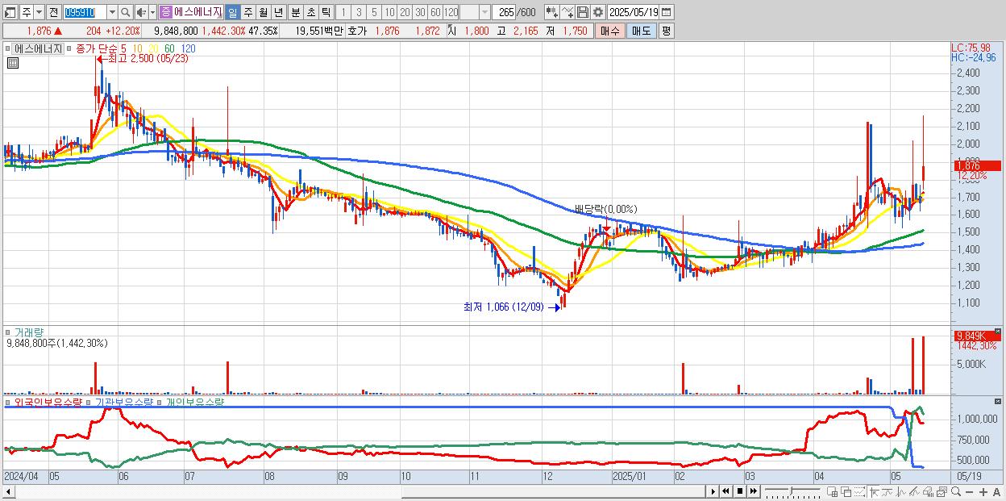The height and width of the screenshot is (501, 1006).
Task: Click the 매도 sell button
Action: [641, 30]
